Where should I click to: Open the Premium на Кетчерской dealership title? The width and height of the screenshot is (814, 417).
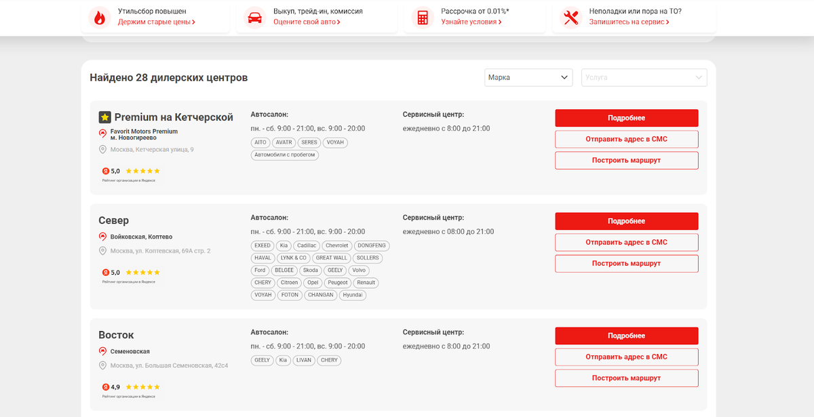point(174,117)
